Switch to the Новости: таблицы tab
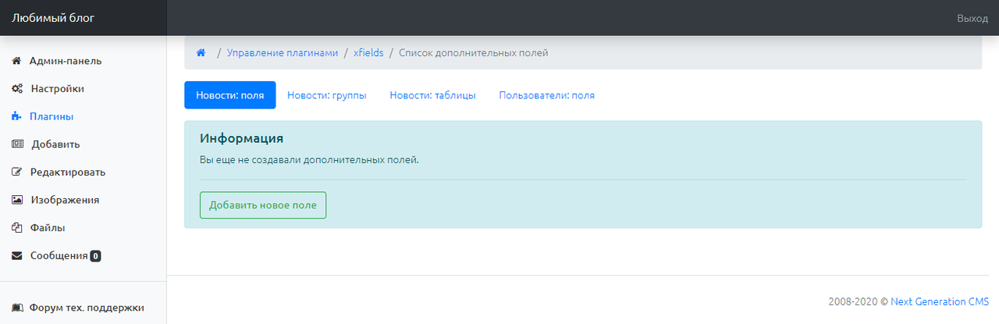 point(433,95)
